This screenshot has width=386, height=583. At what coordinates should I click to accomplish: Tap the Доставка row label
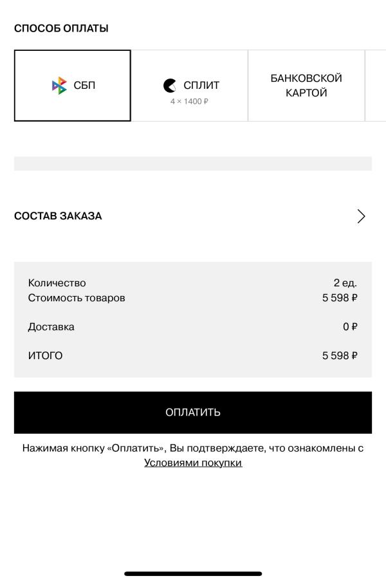pos(51,327)
